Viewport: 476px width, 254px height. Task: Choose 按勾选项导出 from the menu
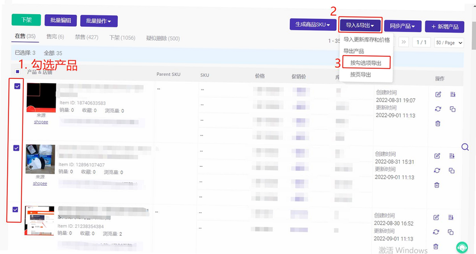[x=366, y=63]
